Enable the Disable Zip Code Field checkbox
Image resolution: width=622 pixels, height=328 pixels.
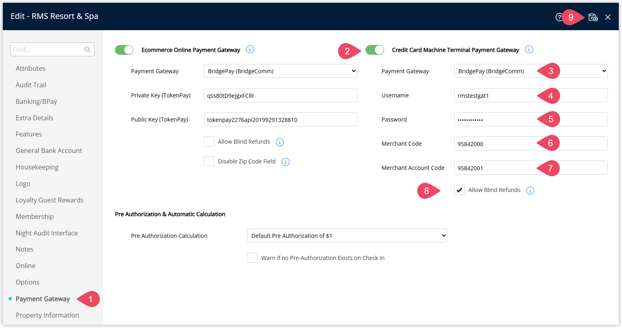tap(209, 161)
